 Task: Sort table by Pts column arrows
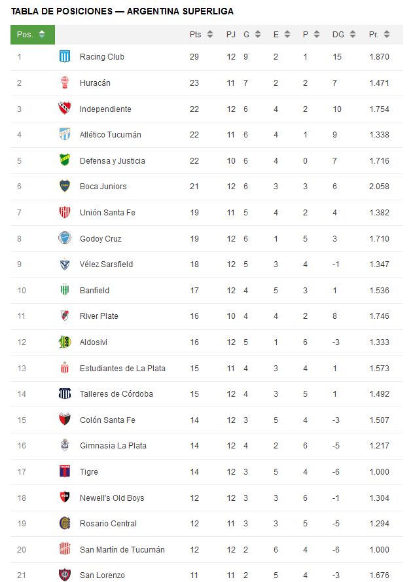pos(210,34)
